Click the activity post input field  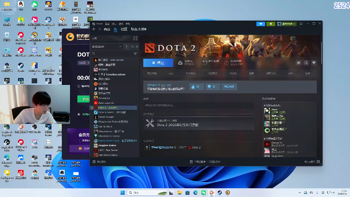tap(199, 105)
